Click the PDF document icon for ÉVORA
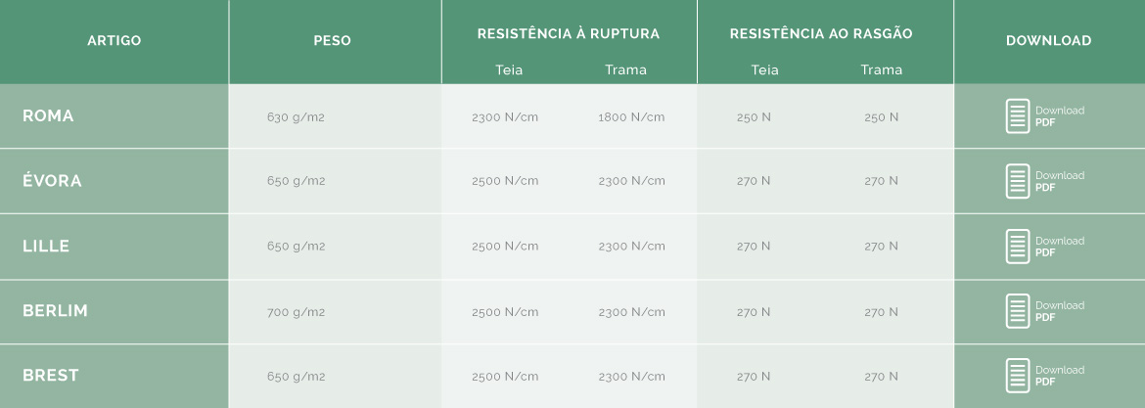The height and width of the screenshot is (408, 1145). click(1017, 181)
